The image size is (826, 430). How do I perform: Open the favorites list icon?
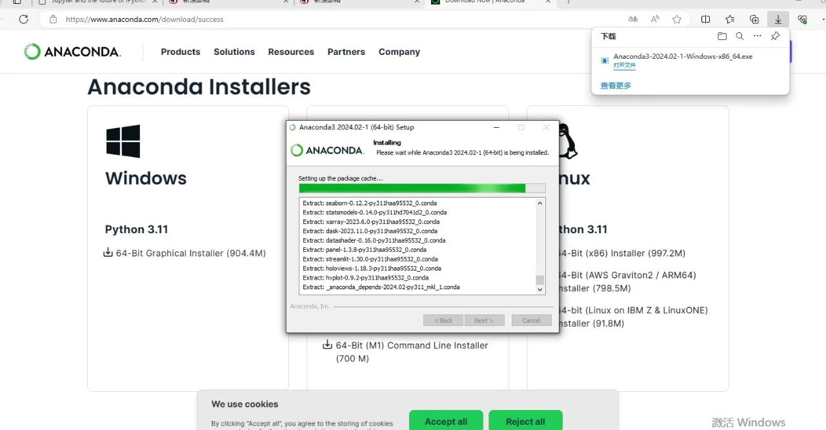click(x=730, y=19)
